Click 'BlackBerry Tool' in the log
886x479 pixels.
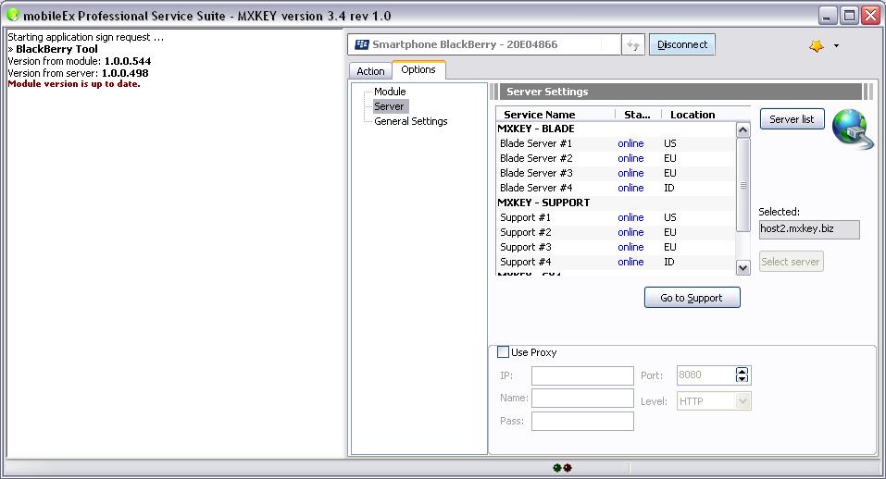(x=56, y=49)
